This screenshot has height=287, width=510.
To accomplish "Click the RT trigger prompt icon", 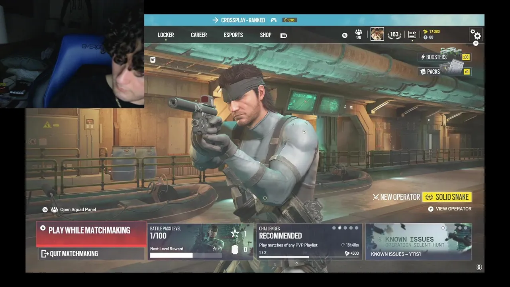I will click(153, 60).
